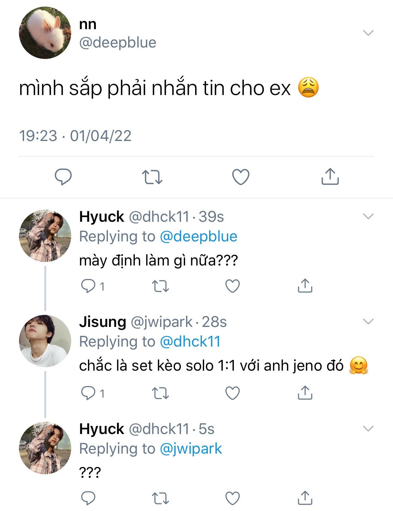Reply to the main nn tweet
The width and height of the screenshot is (393, 511).
[63, 177]
